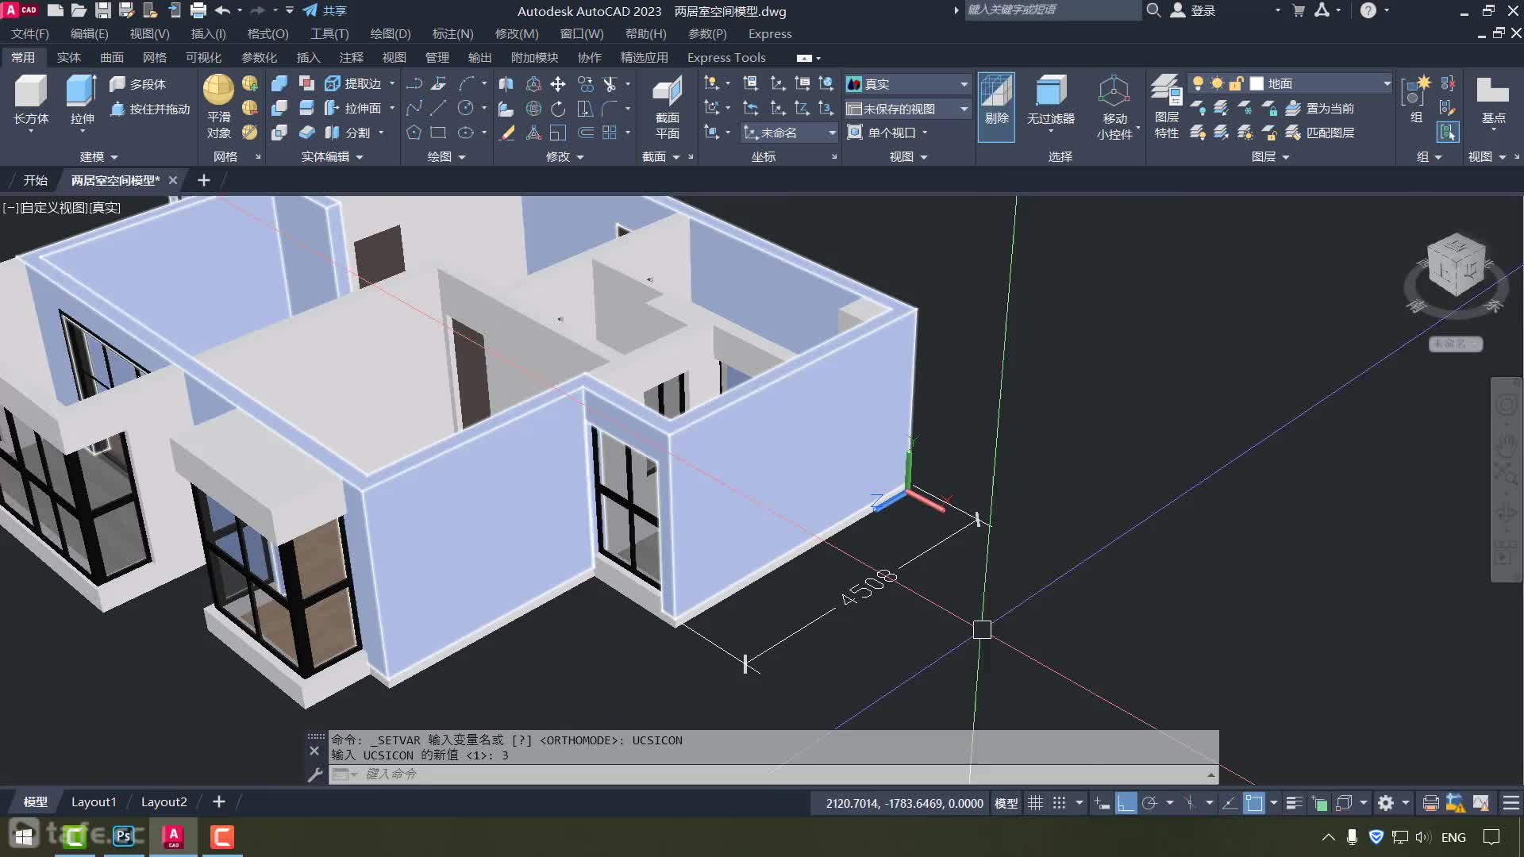Open the 图层特性 layer properties manager
This screenshot has height=857, width=1524.
click(1166, 107)
